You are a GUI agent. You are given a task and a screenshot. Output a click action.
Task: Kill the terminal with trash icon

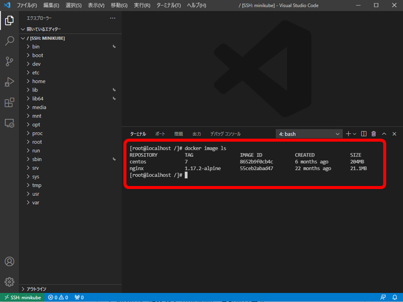tap(374, 134)
